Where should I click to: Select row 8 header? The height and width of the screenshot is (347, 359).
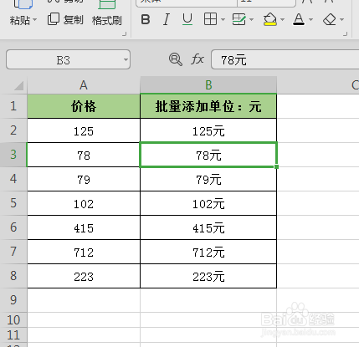13,276
